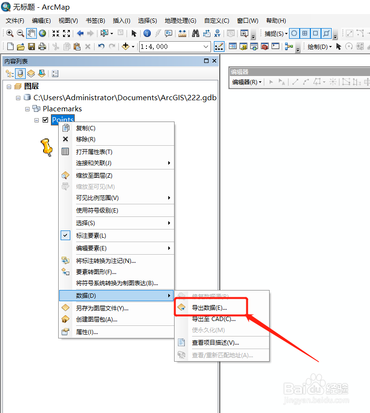Switch to List By Source view
Image resolution: width=370 pixels, height=413 pixels.
[x=20, y=74]
